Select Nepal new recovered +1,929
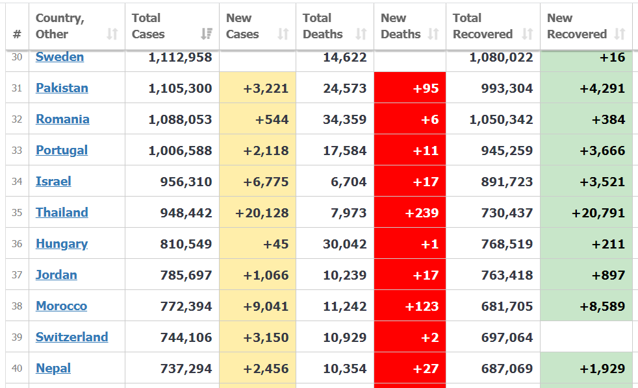The height and width of the screenshot is (388, 638). pyautogui.click(x=603, y=369)
